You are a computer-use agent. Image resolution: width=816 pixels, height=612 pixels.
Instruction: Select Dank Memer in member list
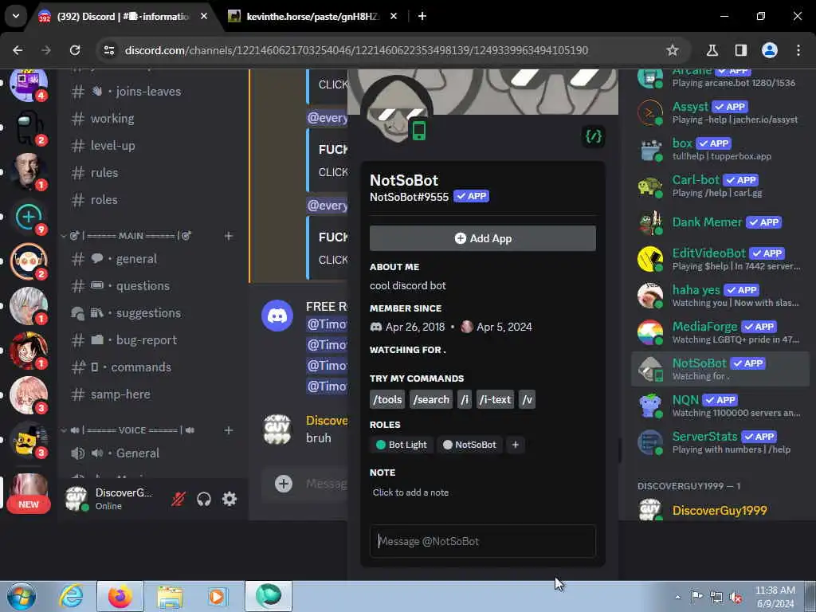(720, 222)
